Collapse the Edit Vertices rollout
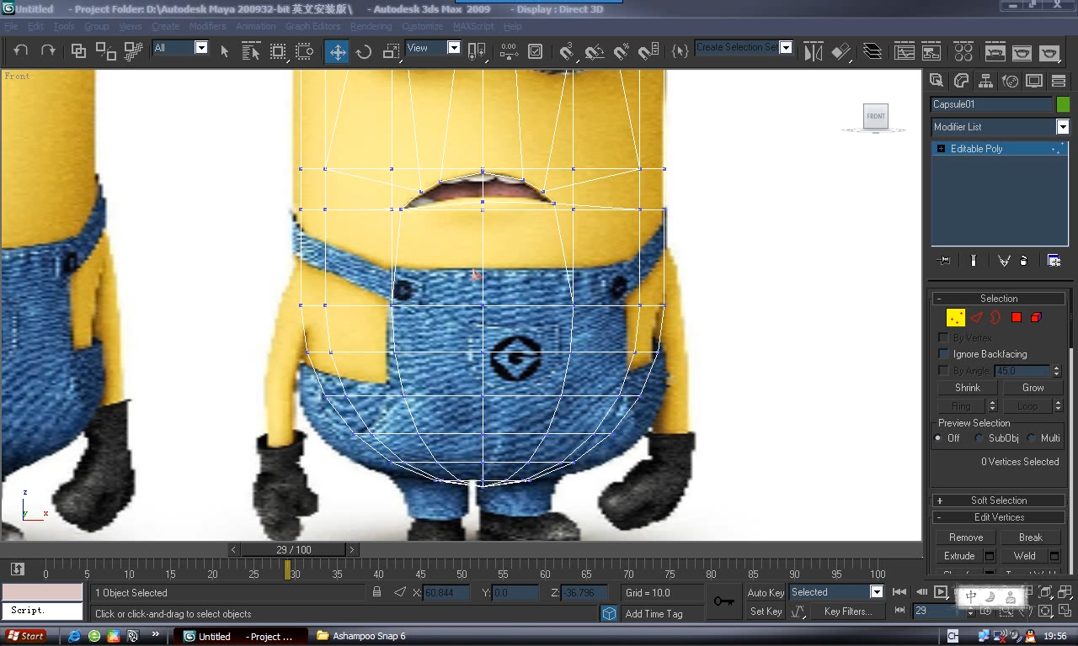The width and height of the screenshot is (1078, 646). coord(999,517)
